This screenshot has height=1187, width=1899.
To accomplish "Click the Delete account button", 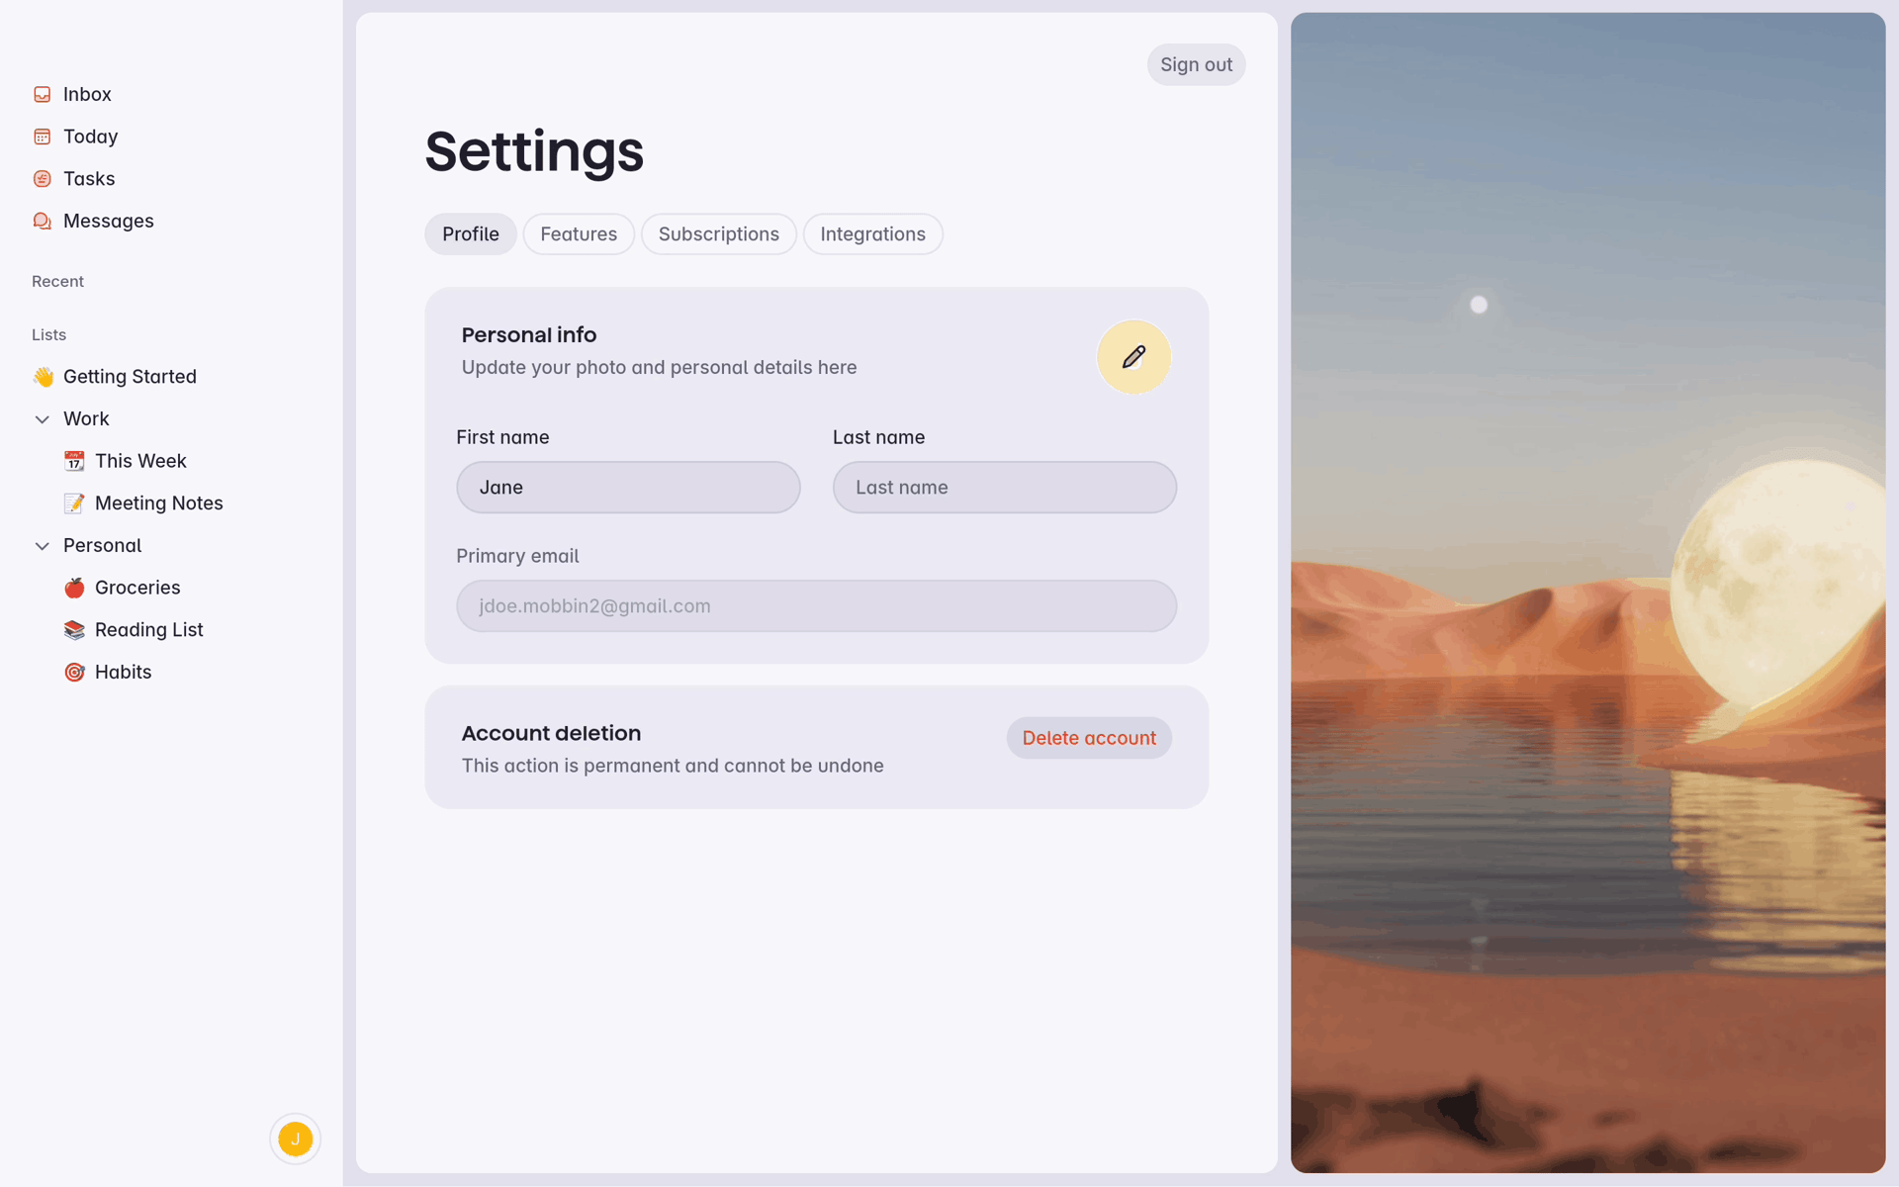I will [x=1089, y=738].
